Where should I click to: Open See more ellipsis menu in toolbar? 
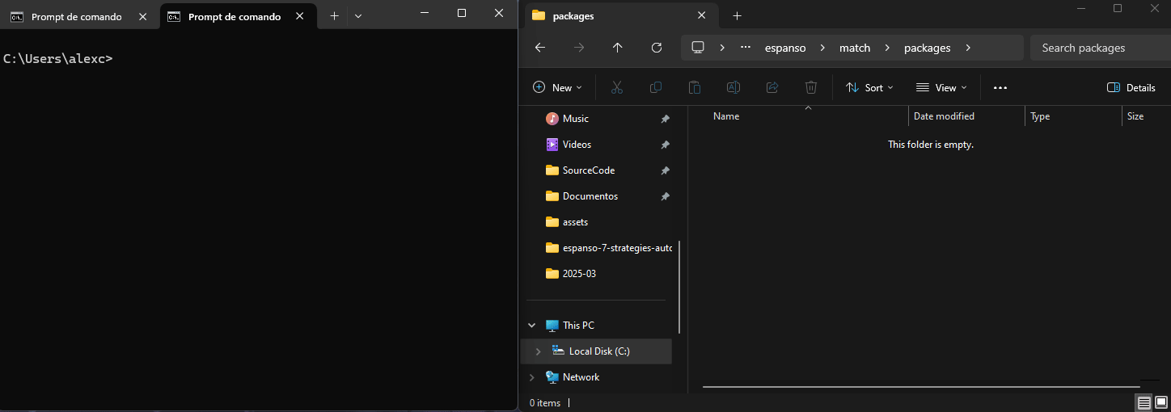(1000, 87)
